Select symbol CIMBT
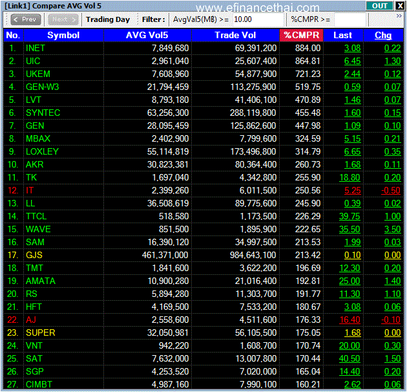Screen dimensions: 407x392 (39, 384)
